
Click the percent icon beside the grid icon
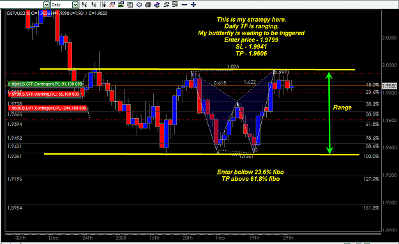(x=94, y=4)
